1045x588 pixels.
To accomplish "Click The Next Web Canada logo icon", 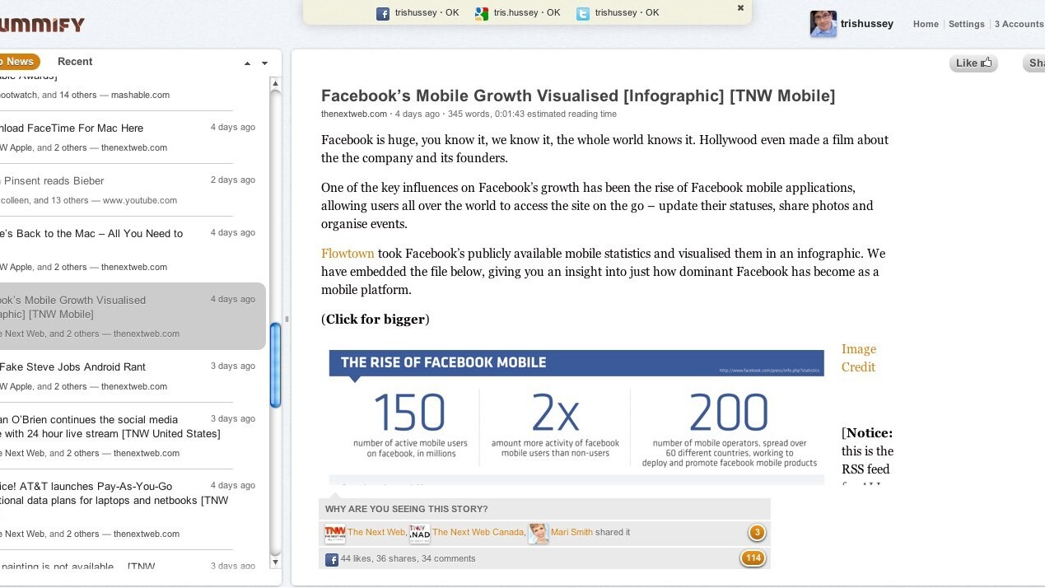I will point(420,533).
